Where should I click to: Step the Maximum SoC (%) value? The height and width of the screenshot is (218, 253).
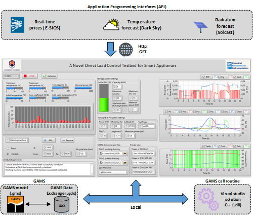pos(131,98)
